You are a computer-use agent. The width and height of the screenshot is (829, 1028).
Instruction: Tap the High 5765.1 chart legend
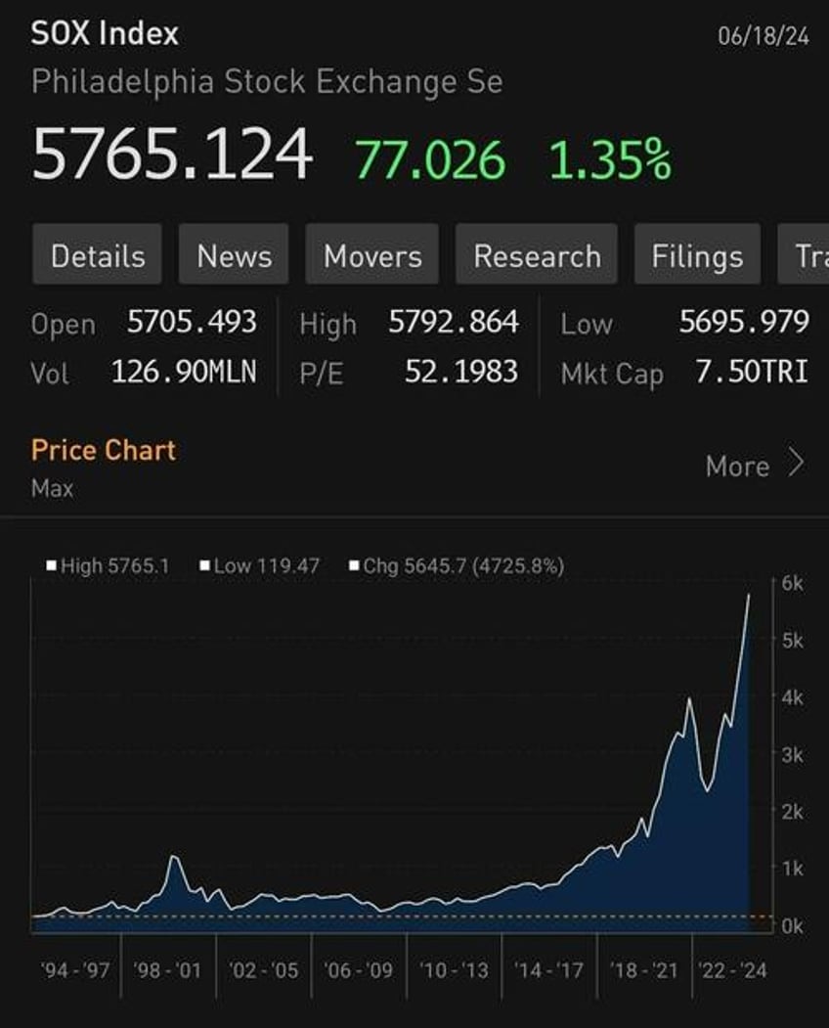click(x=109, y=565)
